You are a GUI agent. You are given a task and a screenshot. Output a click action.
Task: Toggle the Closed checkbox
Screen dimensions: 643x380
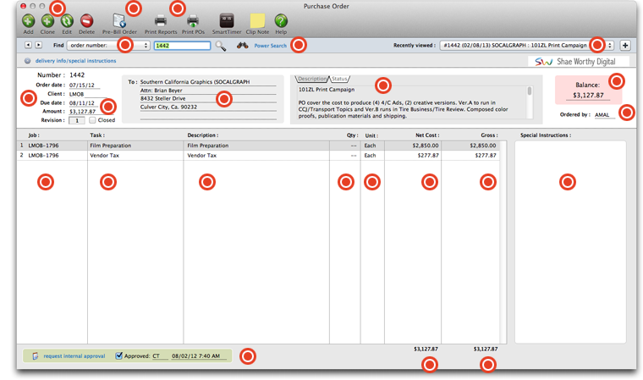(92, 120)
